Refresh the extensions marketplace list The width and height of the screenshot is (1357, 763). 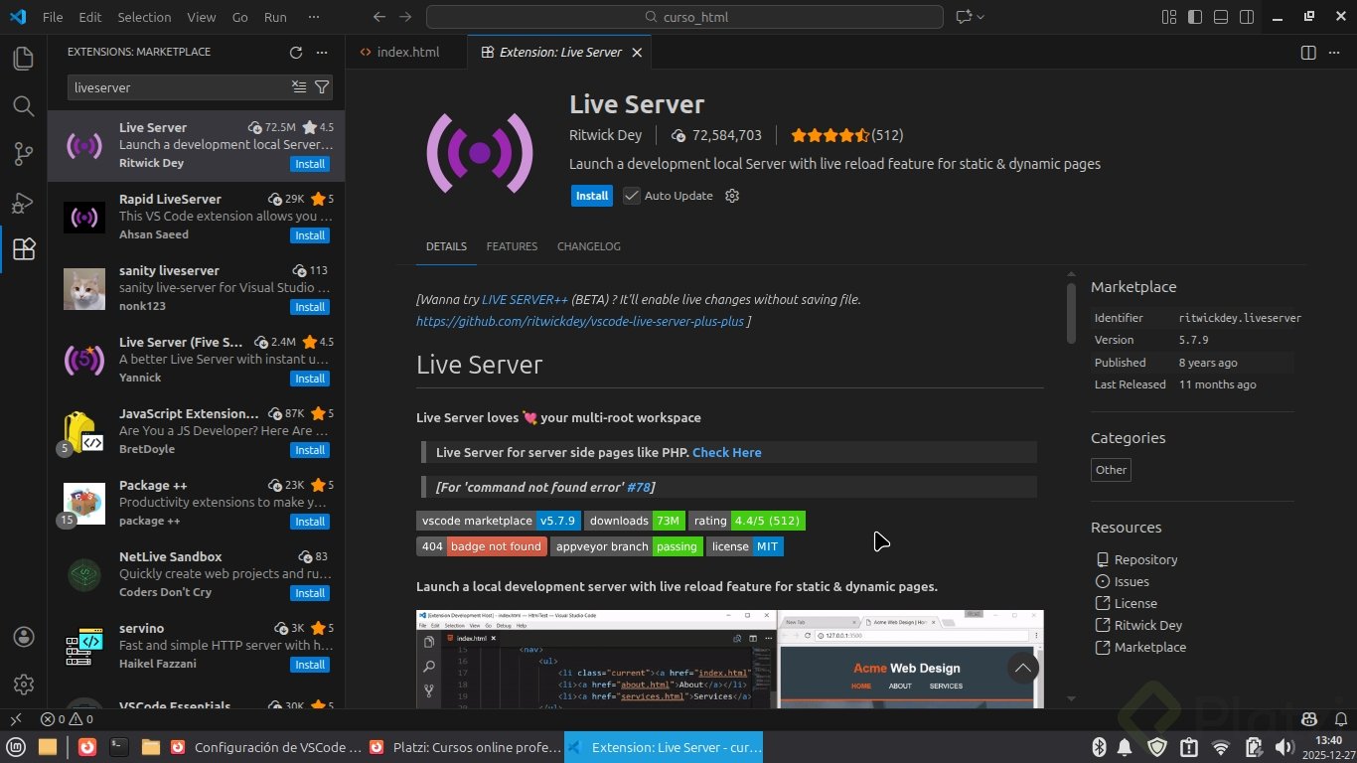click(x=295, y=53)
